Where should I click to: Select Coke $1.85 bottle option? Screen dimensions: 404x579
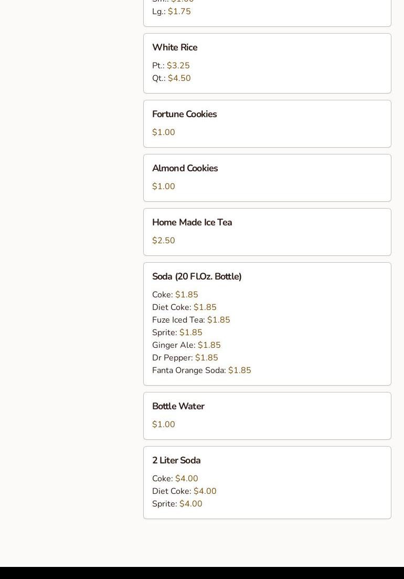(x=175, y=295)
